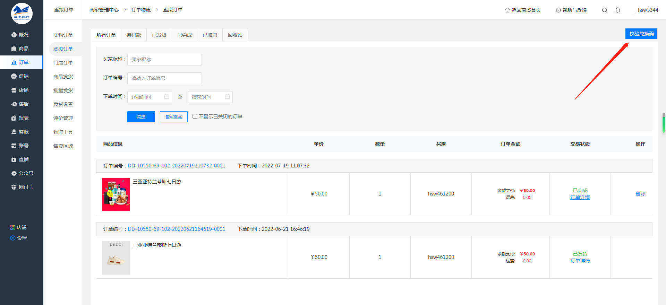666x305 pixels.
Task: Open calendar icon in 起始时间 field
Action: (167, 97)
